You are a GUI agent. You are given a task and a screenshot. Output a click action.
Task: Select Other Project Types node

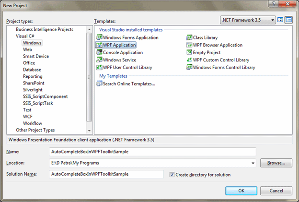point(35,130)
